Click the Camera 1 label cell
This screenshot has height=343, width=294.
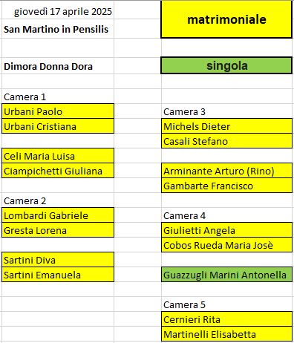58,97
